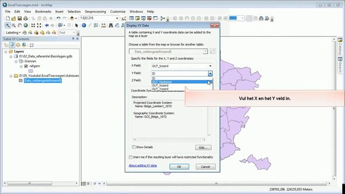Open the Fast label weight dropdown
Screen dimensions: 345x194
pos(74,32)
